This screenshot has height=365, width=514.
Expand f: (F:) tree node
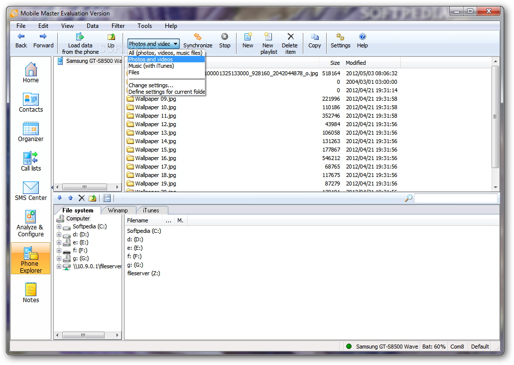point(59,250)
